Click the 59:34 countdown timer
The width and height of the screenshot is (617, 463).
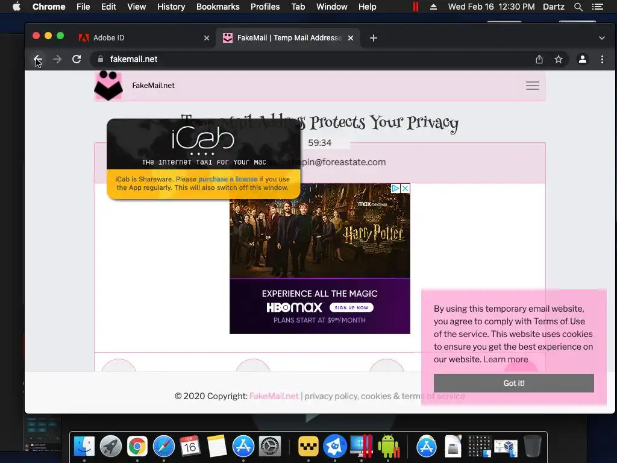tap(319, 142)
